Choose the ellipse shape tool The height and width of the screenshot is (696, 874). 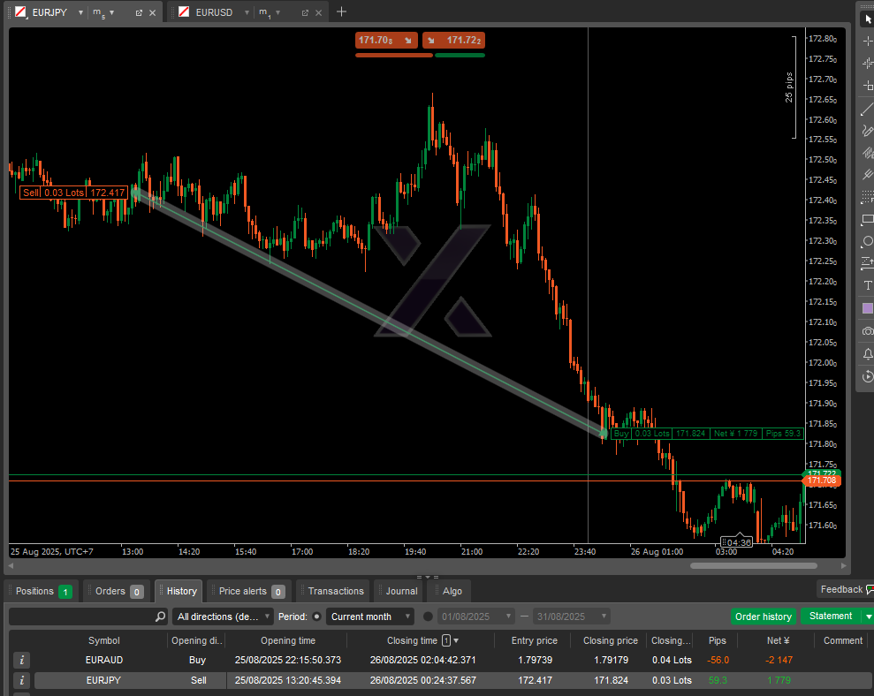pyautogui.click(x=867, y=241)
